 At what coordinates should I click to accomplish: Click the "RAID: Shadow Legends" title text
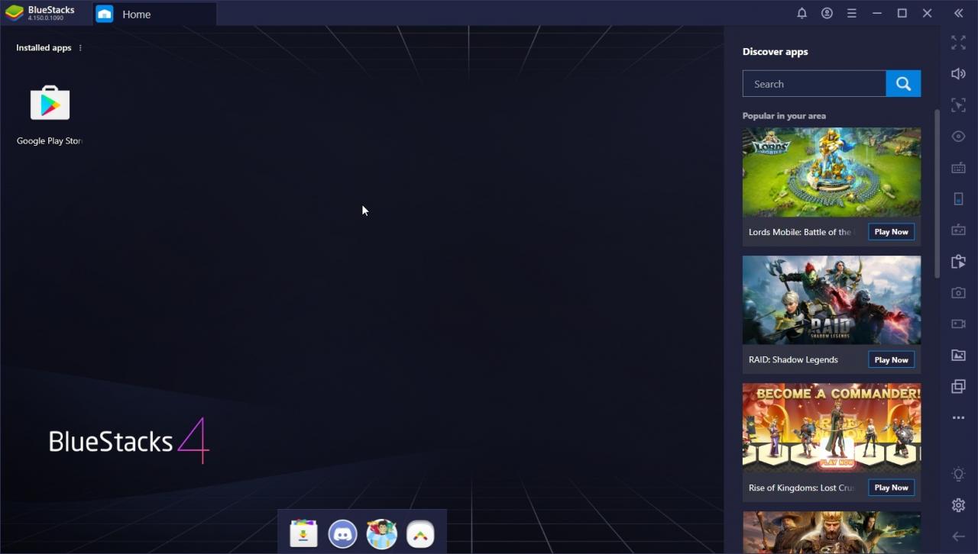click(793, 359)
